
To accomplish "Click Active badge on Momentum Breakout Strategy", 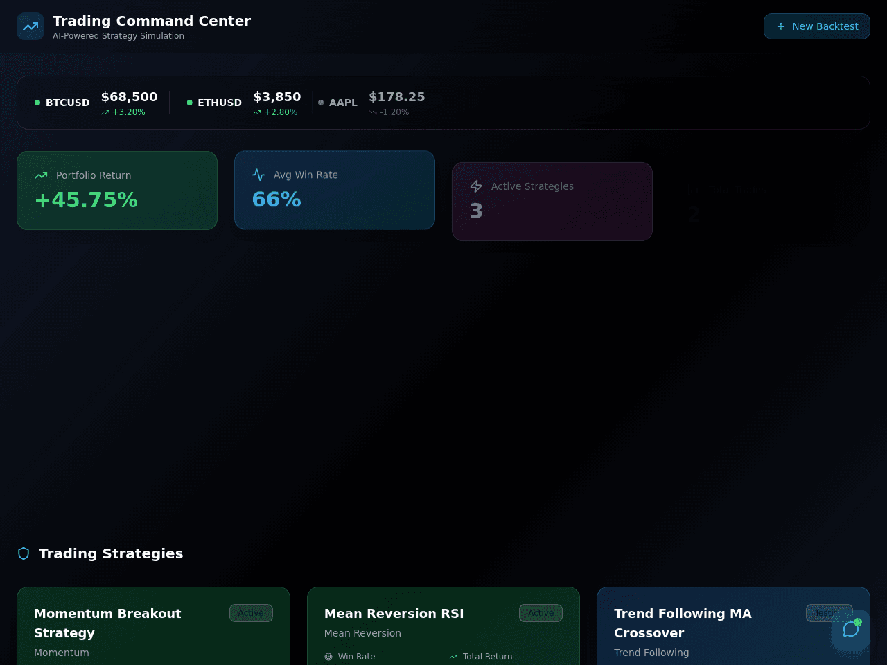I will pos(251,613).
